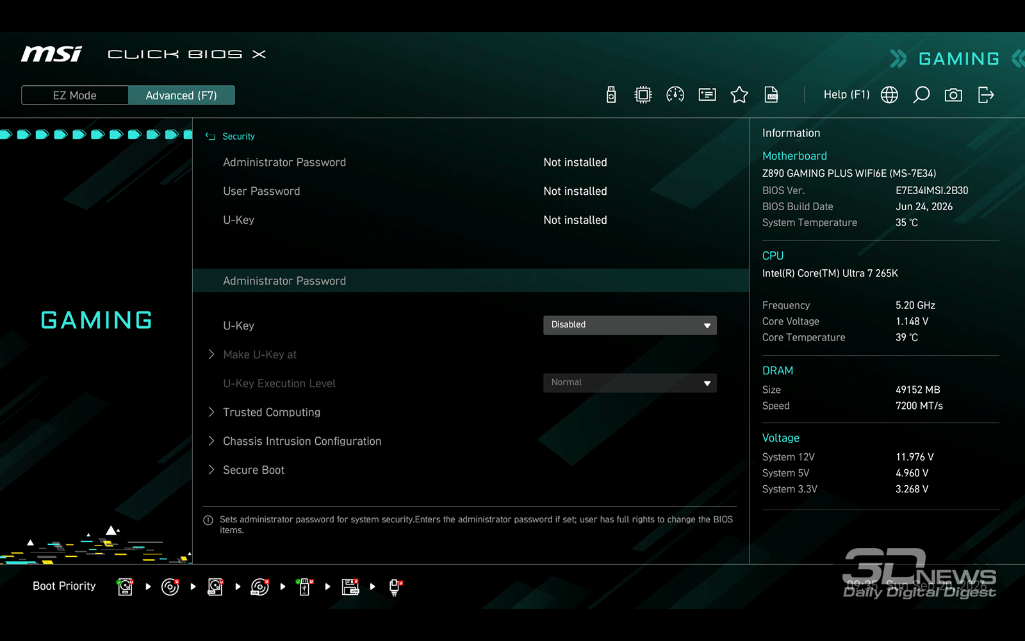Image resolution: width=1025 pixels, height=641 pixels.
Task: Open the LOG file icon
Action: (771, 95)
